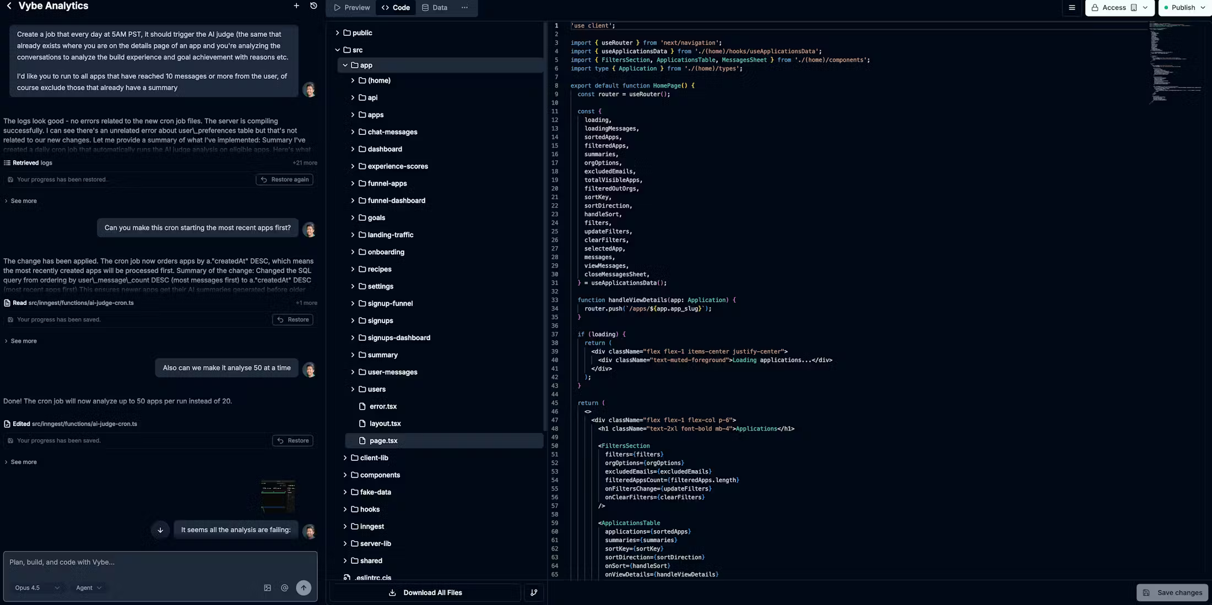Open the Opus 4.5 model dropdown
Screen dimensions: 1212x605
point(37,588)
